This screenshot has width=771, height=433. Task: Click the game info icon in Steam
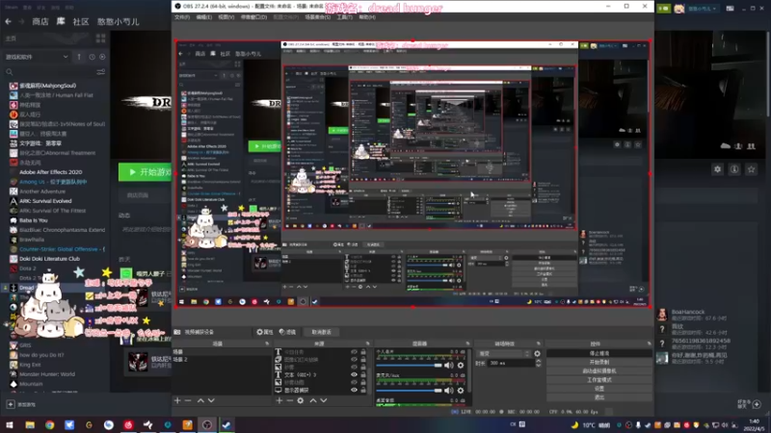click(734, 169)
